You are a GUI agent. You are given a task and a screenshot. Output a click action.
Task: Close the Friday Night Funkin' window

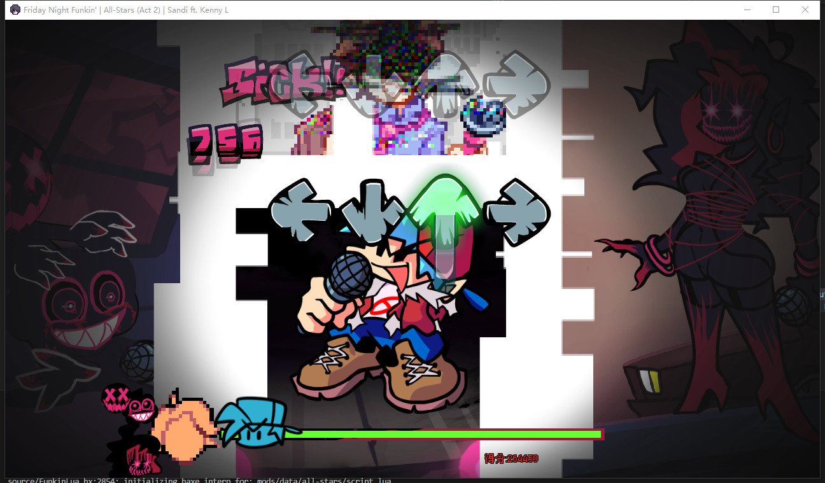coord(805,10)
